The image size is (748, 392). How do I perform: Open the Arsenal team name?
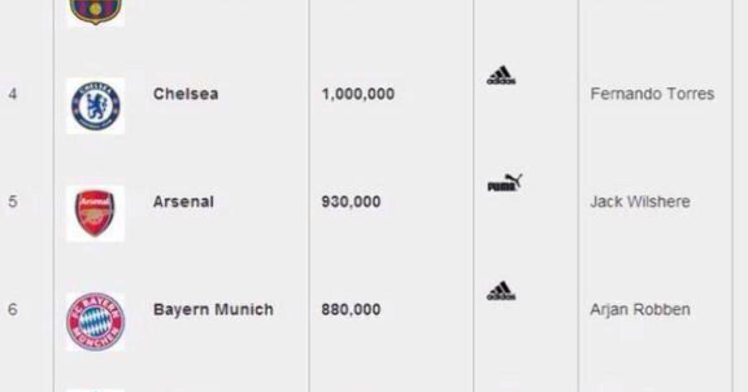coord(184,202)
